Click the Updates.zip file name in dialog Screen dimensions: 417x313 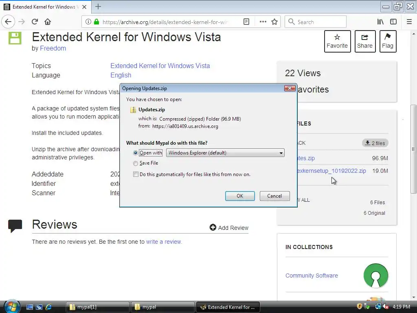pyautogui.click(x=151, y=110)
